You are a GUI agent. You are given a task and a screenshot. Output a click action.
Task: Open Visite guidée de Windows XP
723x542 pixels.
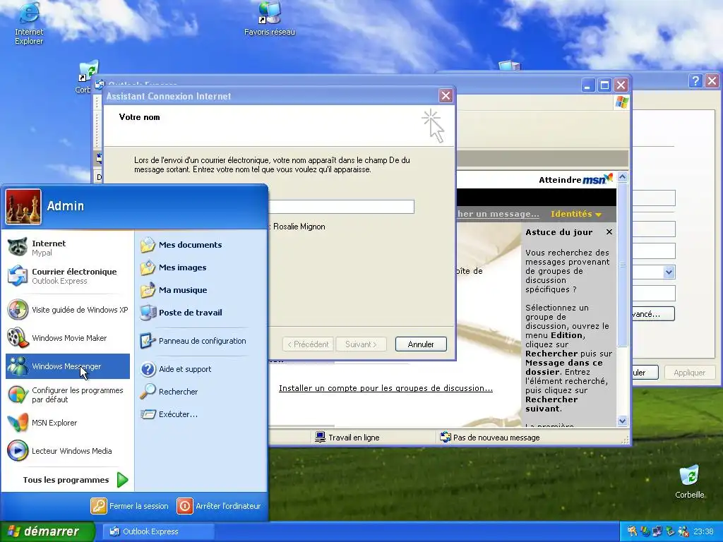click(x=67, y=310)
